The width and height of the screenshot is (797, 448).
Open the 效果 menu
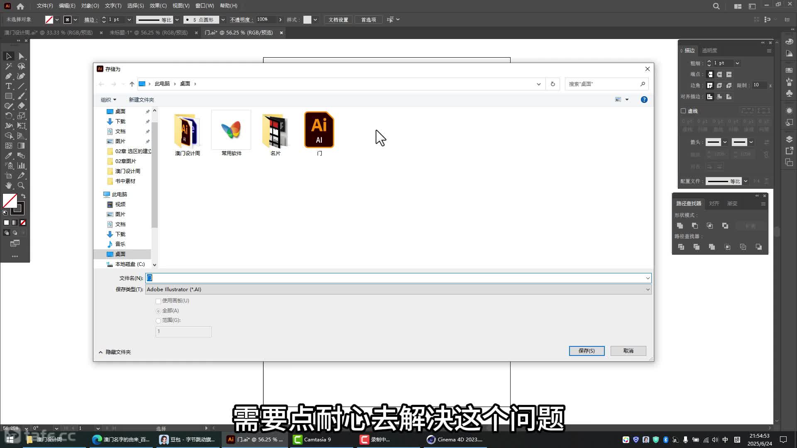coord(158,6)
